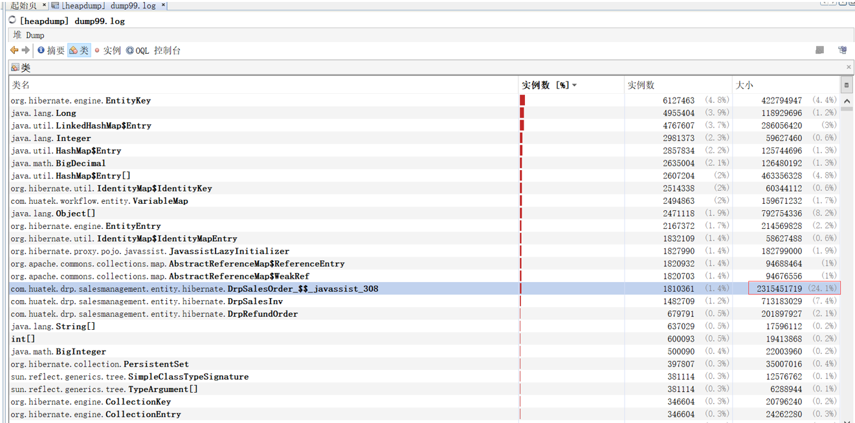Screen dimensions: 855x423
Task: Click the compare heap dump icon
Action: coord(842,50)
